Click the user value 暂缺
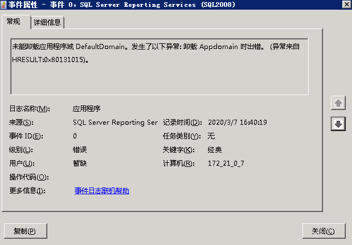The width and height of the screenshot is (352, 245). (x=80, y=164)
